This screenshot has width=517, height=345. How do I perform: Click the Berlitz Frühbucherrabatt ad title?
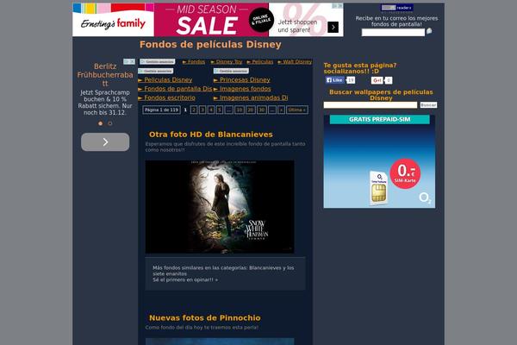[105, 75]
